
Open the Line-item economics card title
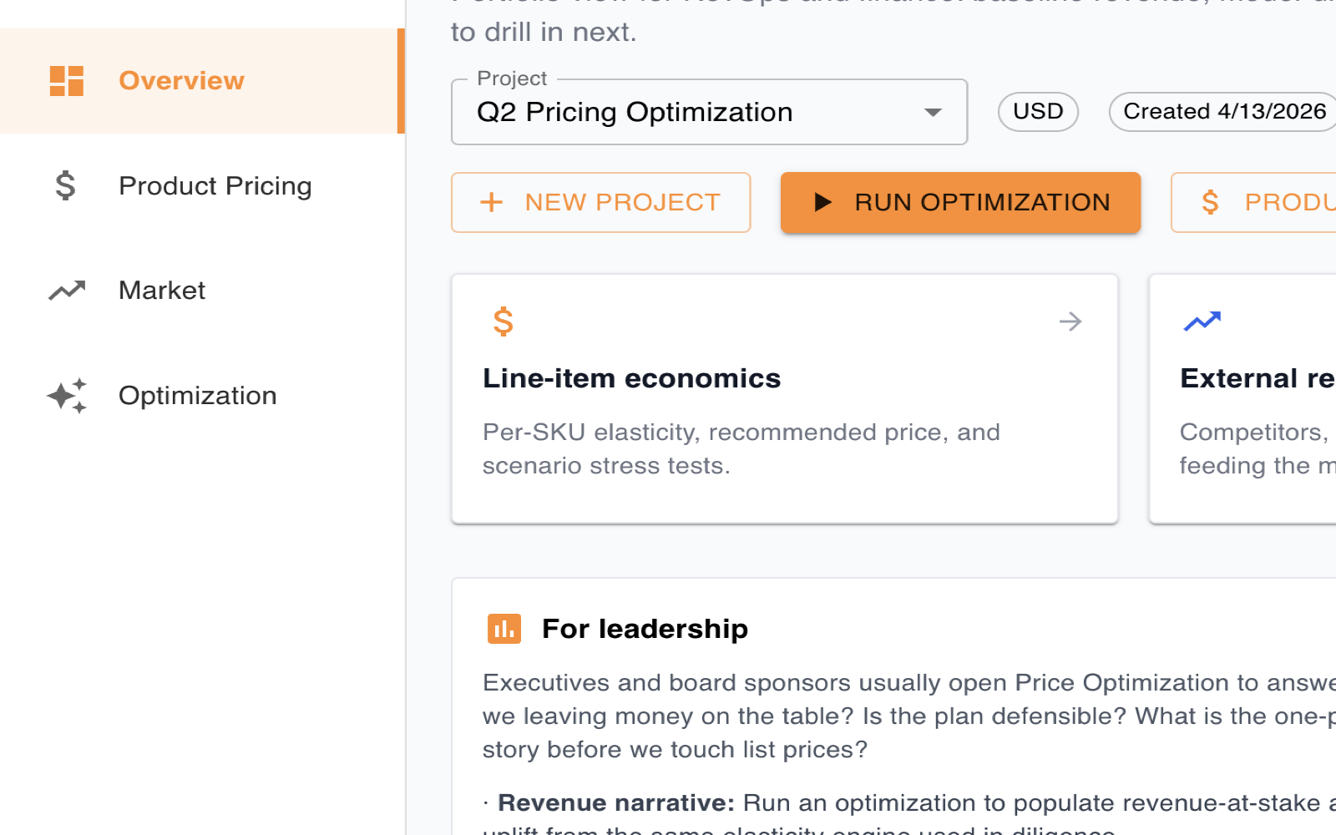pos(631,378)
